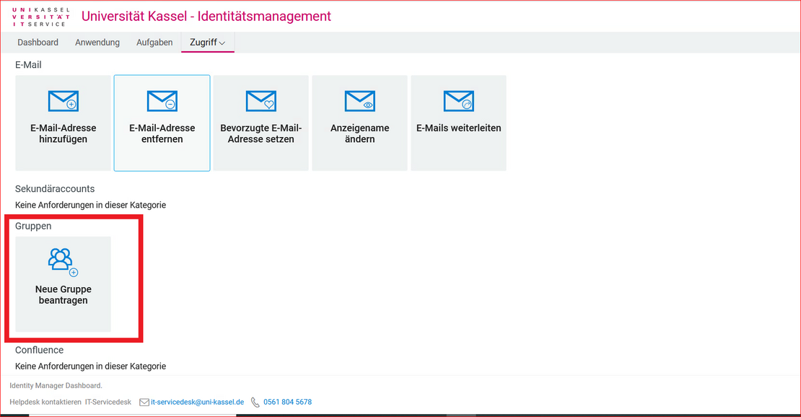The height and width of the screenshot is (417, 801).
Task: Click the envelope forward-arrow icon
Action: (458, 100)
